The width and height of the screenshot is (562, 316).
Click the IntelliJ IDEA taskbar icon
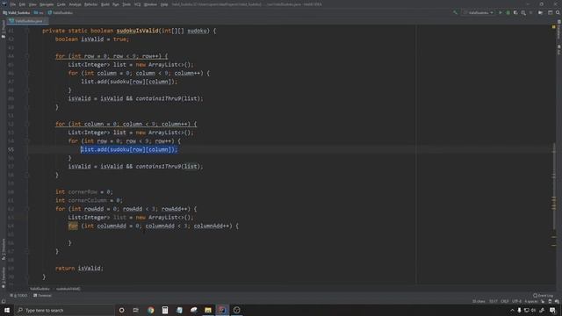[222, 310]
